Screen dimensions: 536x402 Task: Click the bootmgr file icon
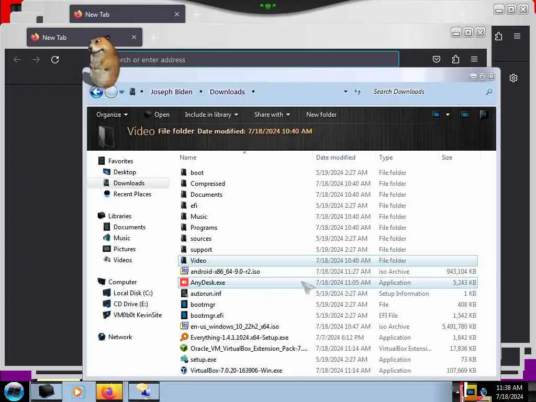click(x=184, y=304)
